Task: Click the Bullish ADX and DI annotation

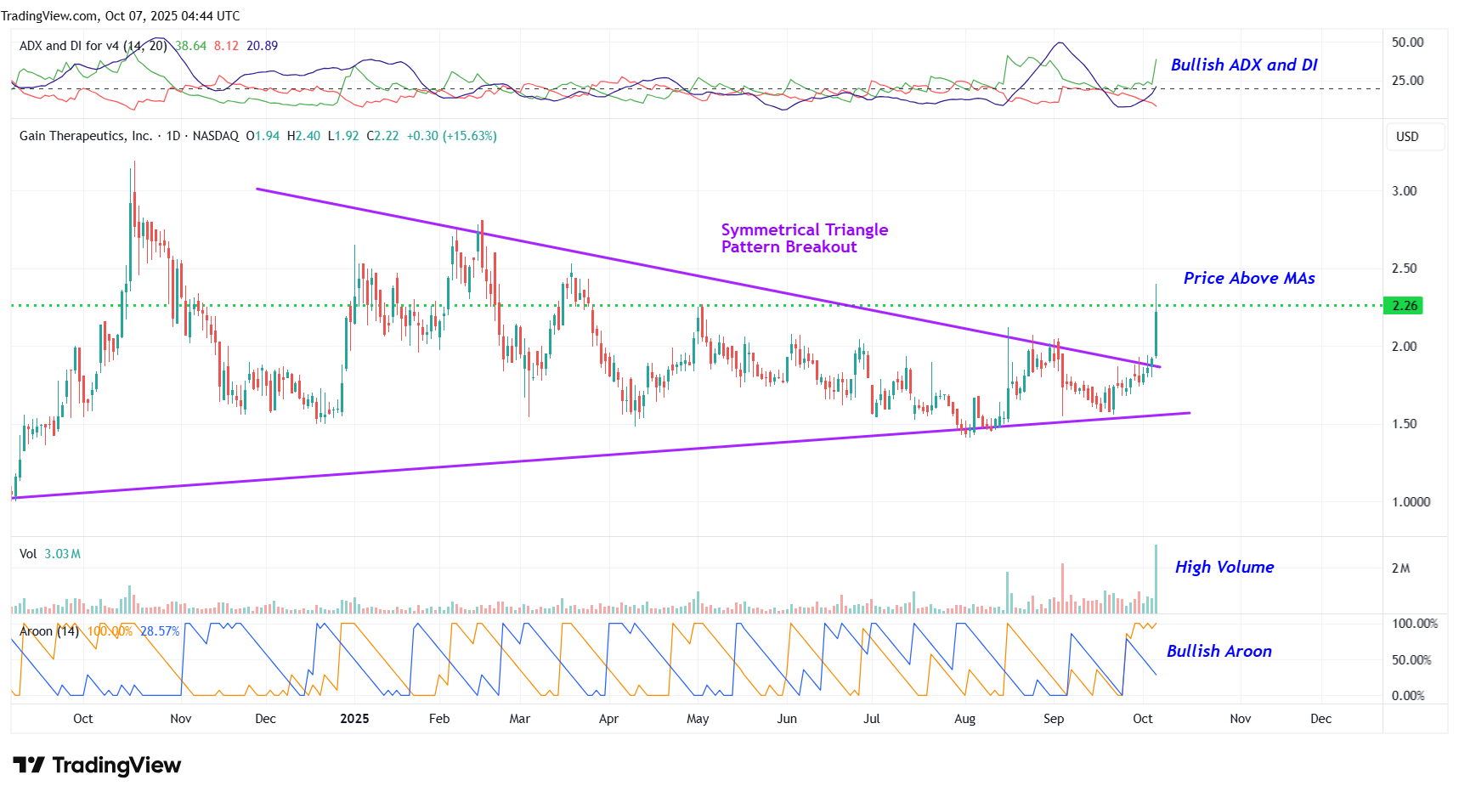Action: pos(1243,65)
